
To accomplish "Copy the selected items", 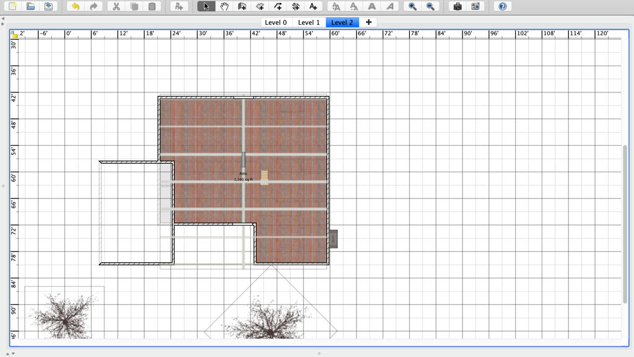I will [x=134, y=6].
